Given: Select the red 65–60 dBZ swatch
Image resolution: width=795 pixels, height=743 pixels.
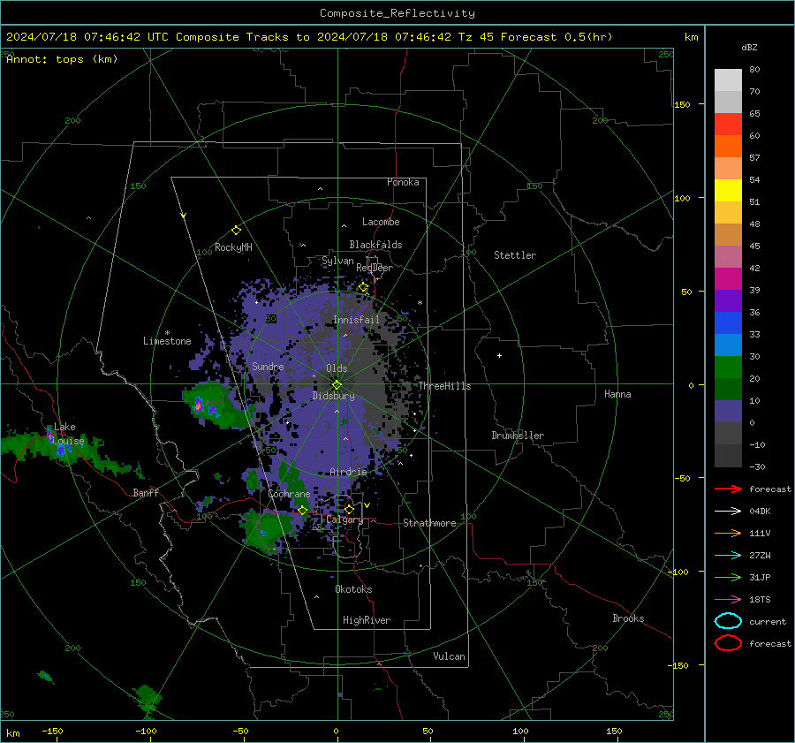Looking at the screenshot, I should click(728, 124).
